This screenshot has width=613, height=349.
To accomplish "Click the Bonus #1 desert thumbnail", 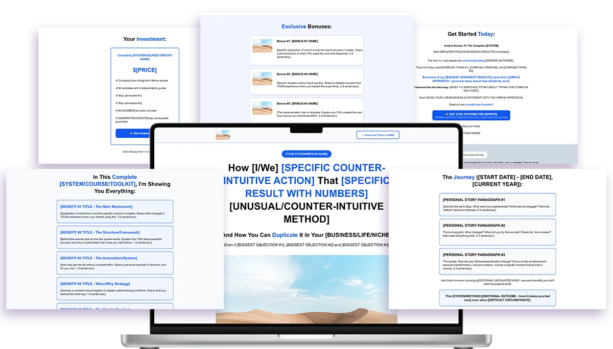I will coord(265,46).
